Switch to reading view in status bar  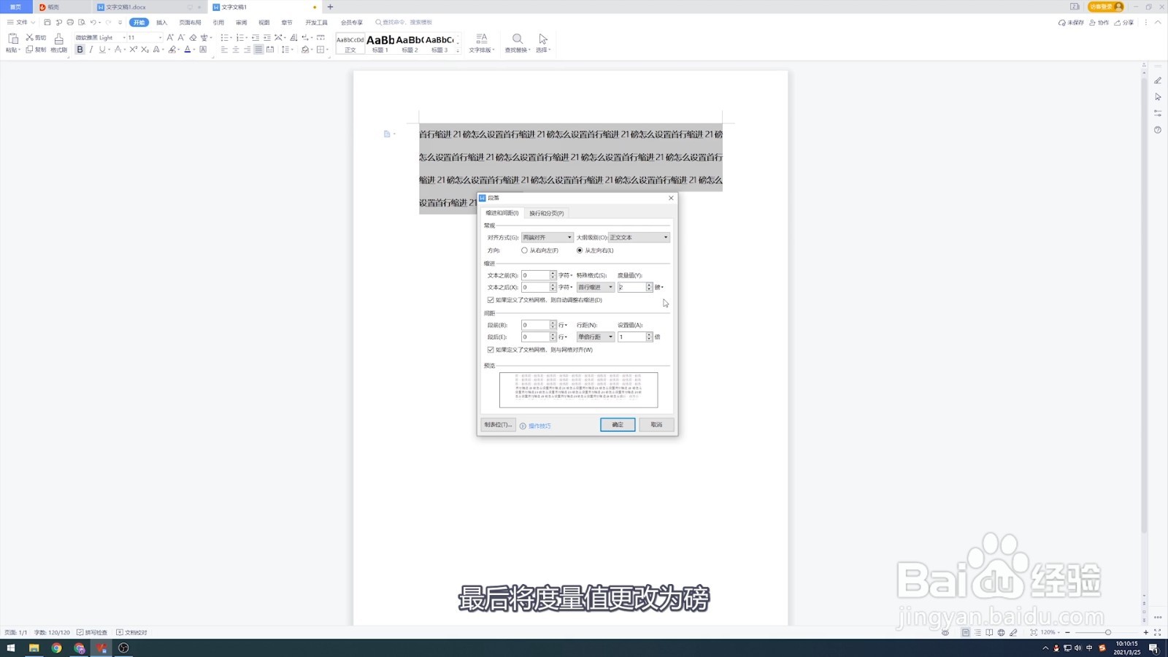tap(989, 632)
